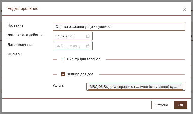Click the Дата начала действия label

[x=26, y=35]
